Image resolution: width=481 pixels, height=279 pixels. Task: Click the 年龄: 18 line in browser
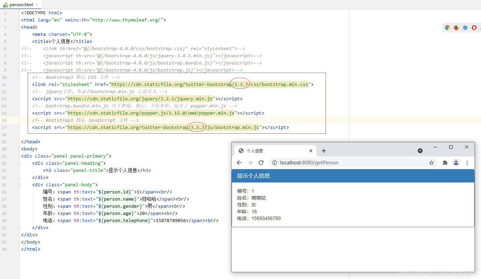[247, 211]
